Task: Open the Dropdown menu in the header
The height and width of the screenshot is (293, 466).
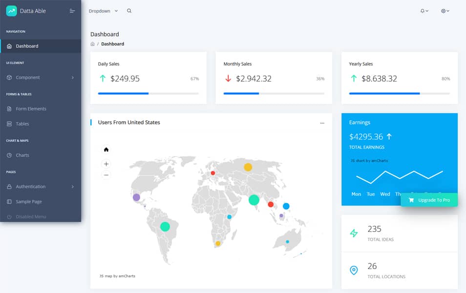Action: (99, 11)
